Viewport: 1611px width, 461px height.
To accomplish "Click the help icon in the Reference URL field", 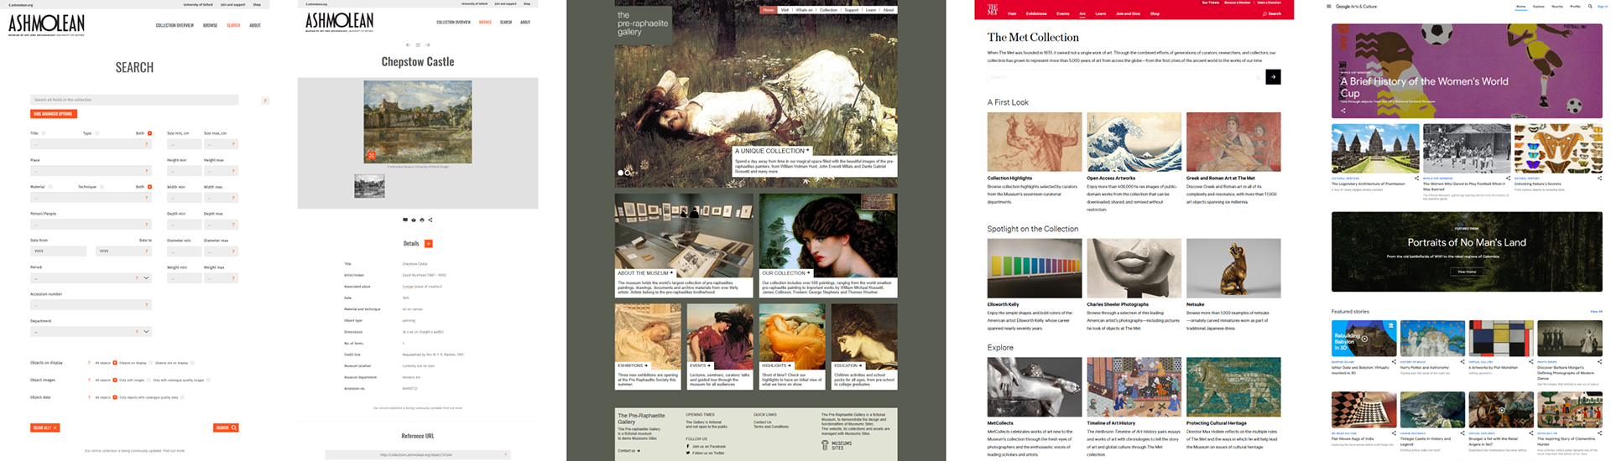I will [505, 455].
